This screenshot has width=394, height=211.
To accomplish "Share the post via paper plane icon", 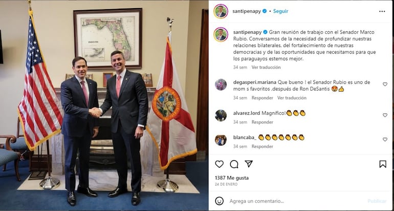I will coord(249,164).
